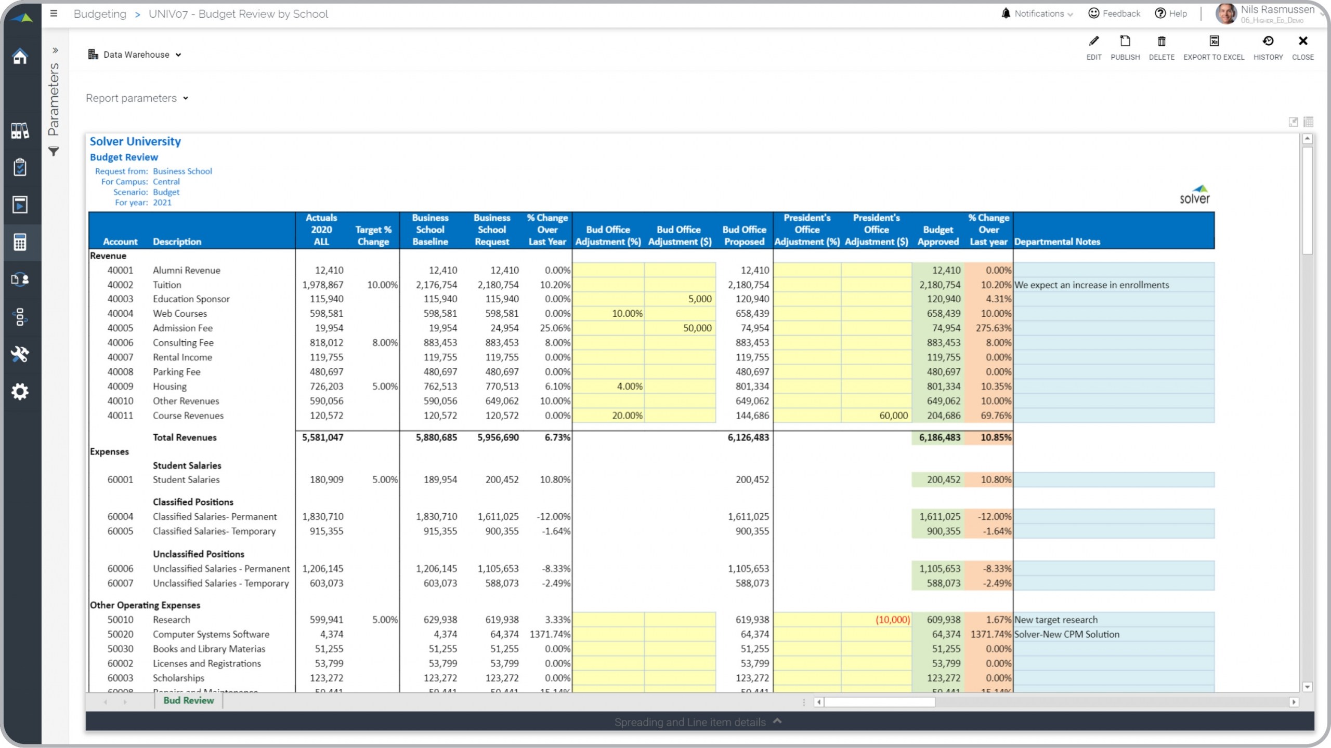The height and width of the screenshot is (748, 1331).
Task: Click the Delete trash icon
Action: click(1161, 42)
